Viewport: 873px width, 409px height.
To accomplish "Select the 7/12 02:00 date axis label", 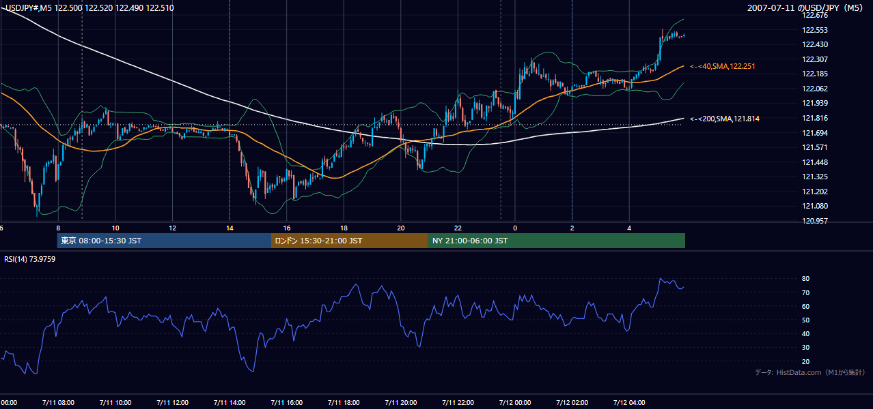I will [572, 402].
